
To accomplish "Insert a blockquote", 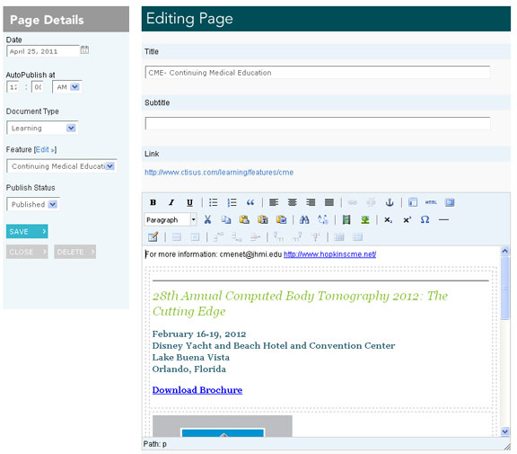I will coord(250,202).
